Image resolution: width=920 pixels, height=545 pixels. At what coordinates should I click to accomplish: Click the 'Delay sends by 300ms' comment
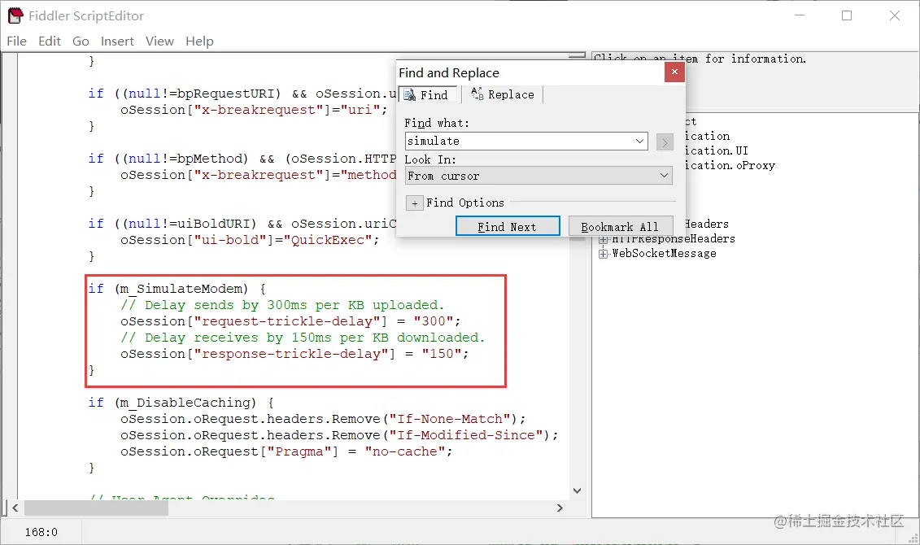point(282,305)
